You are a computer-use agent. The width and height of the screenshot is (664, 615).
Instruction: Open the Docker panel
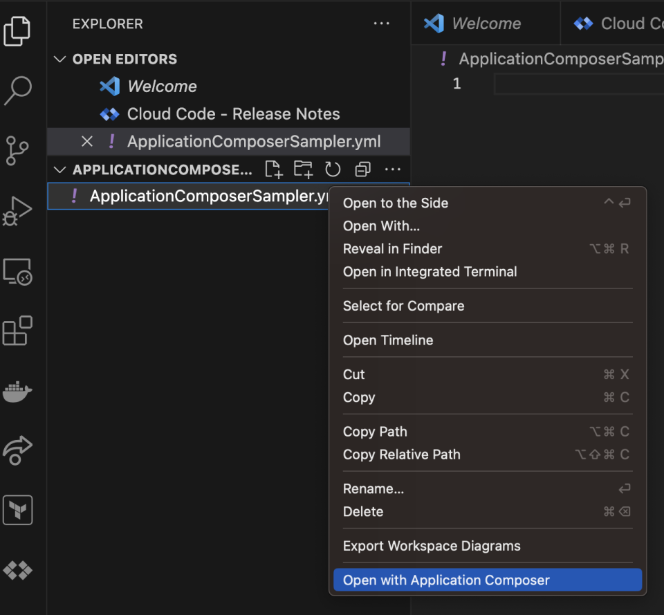[17, 391]
